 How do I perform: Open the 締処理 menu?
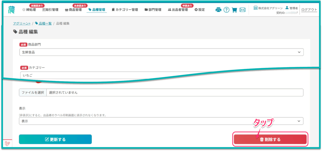pyautogui.click(x=29, y=10)
